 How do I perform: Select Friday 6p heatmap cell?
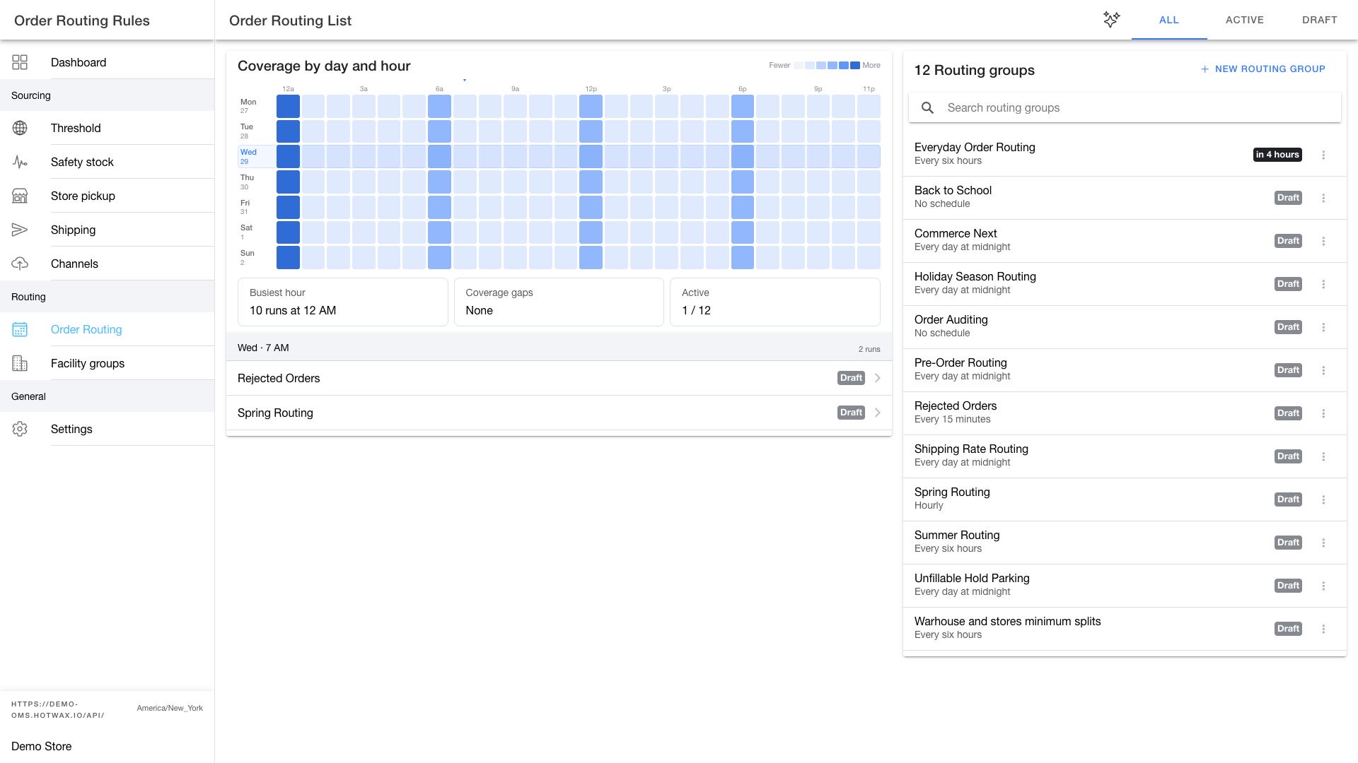click(742, 207)
